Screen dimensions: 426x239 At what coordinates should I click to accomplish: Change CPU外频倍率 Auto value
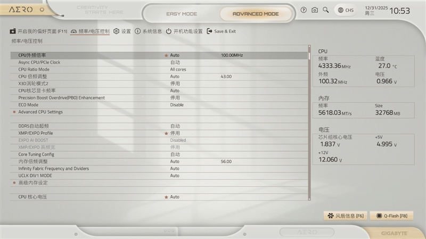click(175, 55)
